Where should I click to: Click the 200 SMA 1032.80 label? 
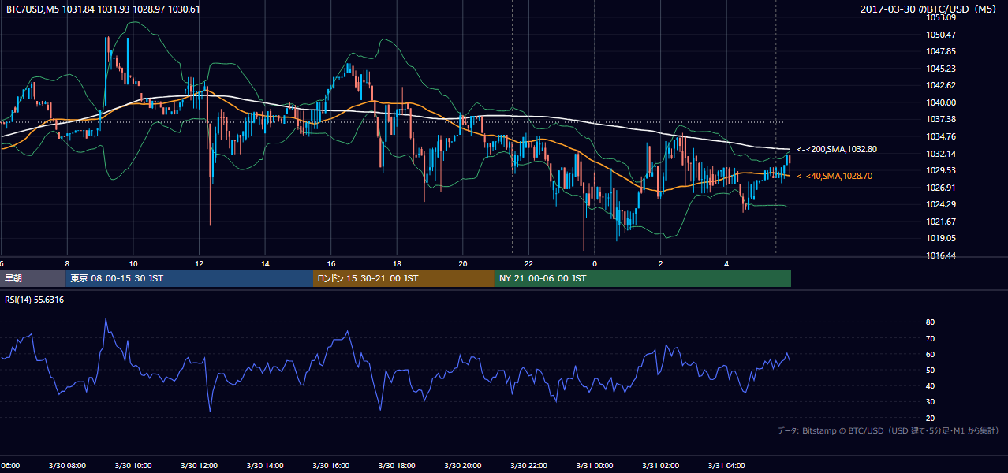[837, 149]
